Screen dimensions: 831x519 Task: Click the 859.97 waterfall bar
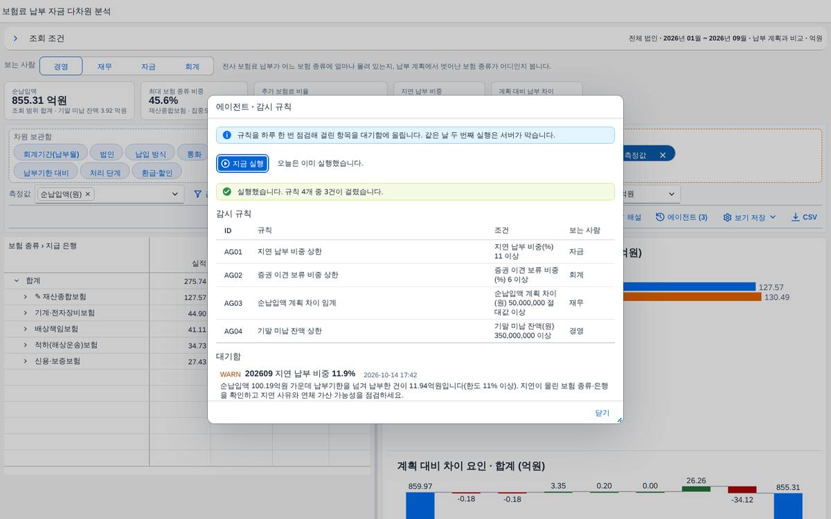tap(420, 505)
